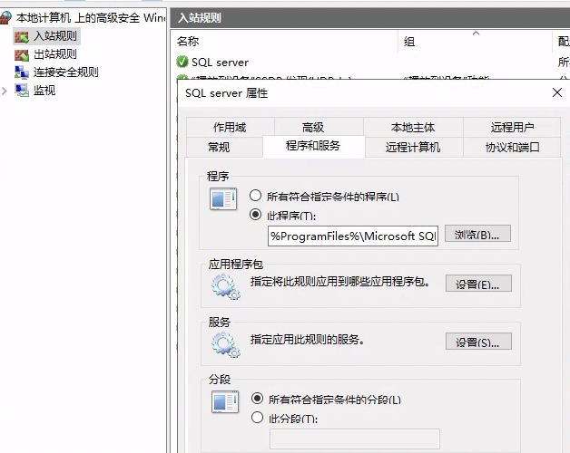Click the monitoring node icon
570x453 pixels.
(22, 90)
